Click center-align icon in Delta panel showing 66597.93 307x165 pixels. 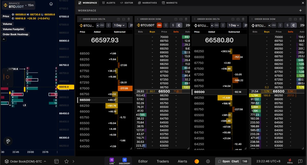click(x=108, y=25)
